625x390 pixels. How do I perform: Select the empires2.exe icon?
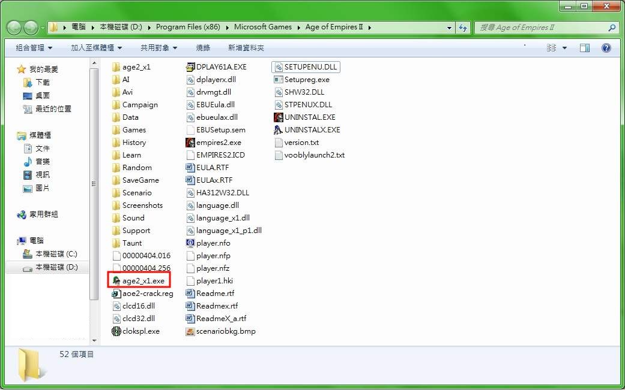pyautogui.click(x=190, y=143)
